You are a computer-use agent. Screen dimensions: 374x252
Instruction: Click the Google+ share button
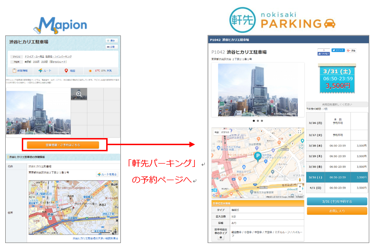click(x=351, y=50)
